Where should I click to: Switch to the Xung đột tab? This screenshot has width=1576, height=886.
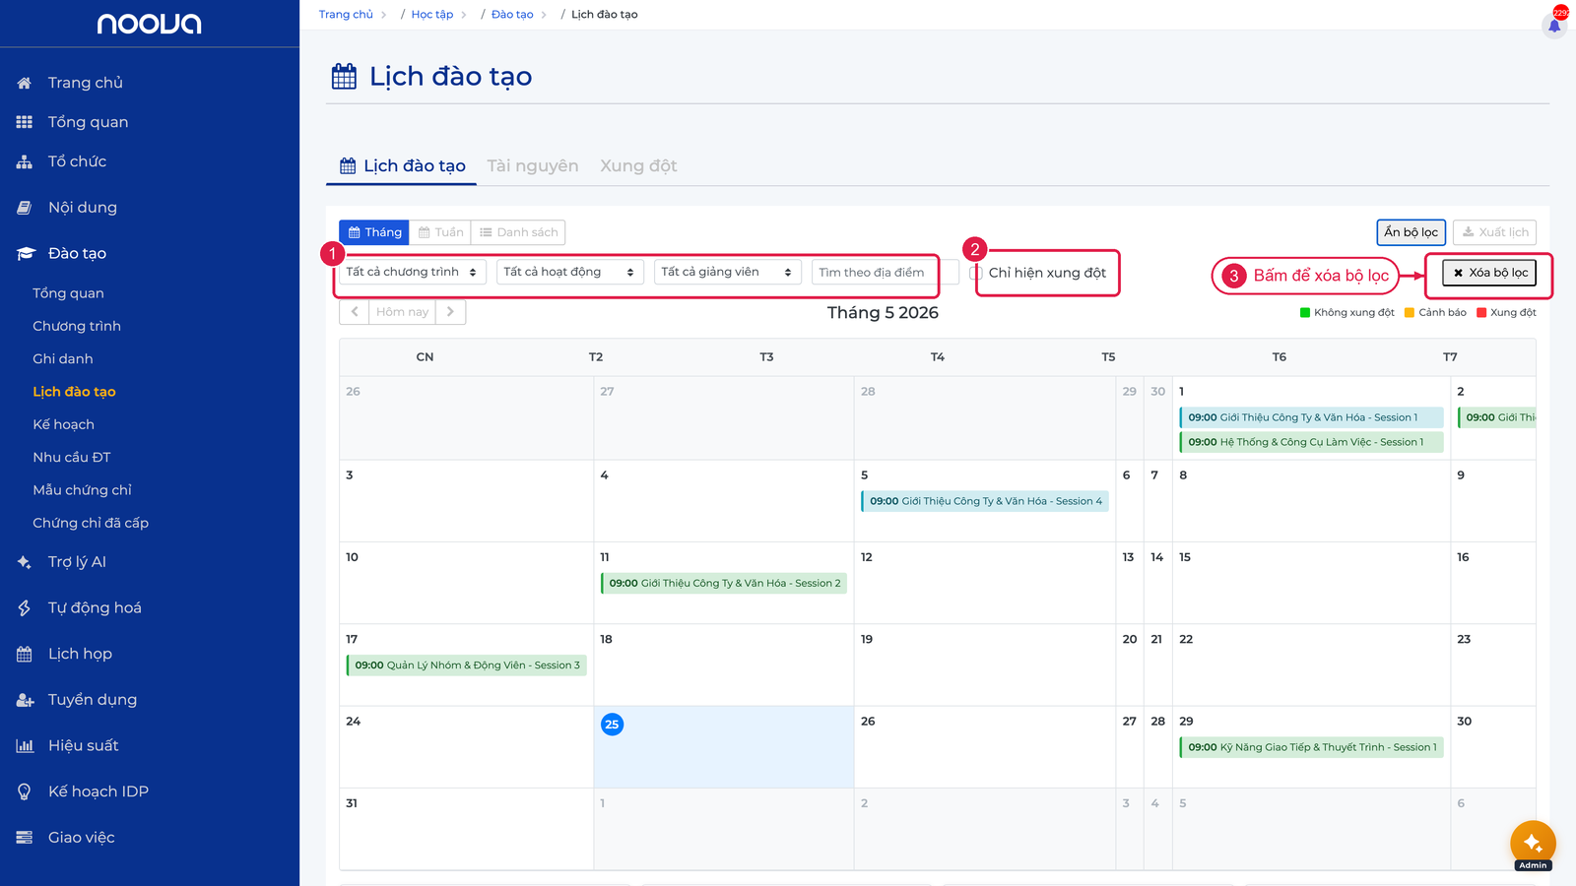point(638,165)
